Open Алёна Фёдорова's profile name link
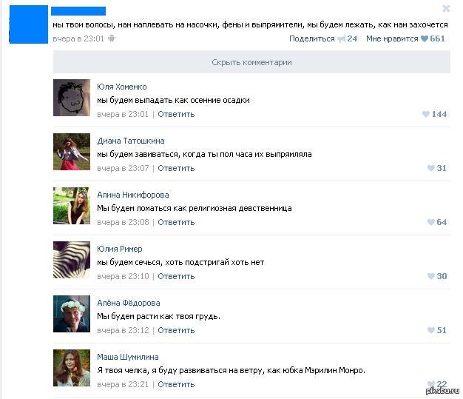 129,303
